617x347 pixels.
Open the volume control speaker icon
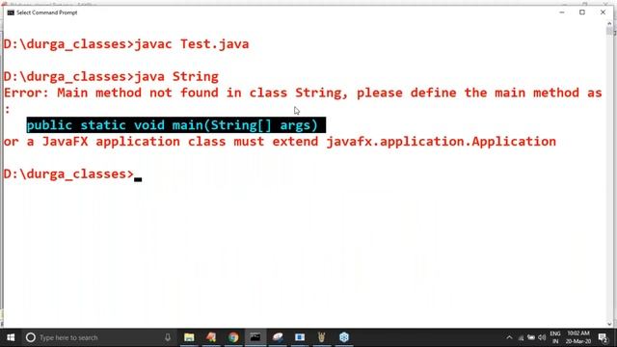(x=542, y=337)
